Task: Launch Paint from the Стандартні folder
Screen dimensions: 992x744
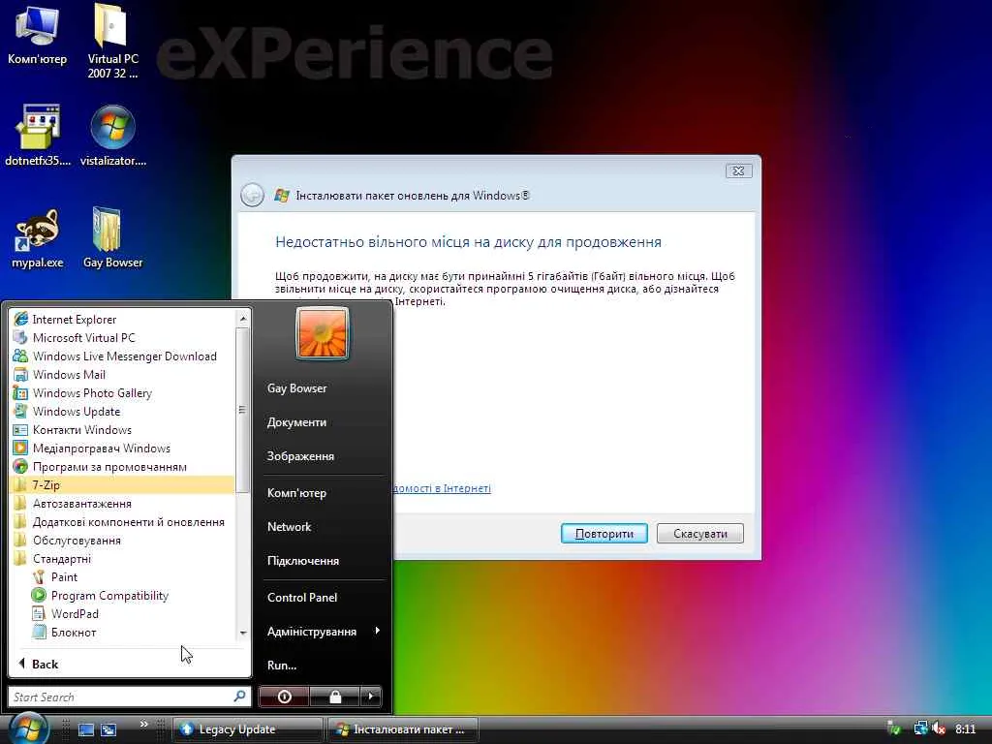Action: [x=123, y=577]
